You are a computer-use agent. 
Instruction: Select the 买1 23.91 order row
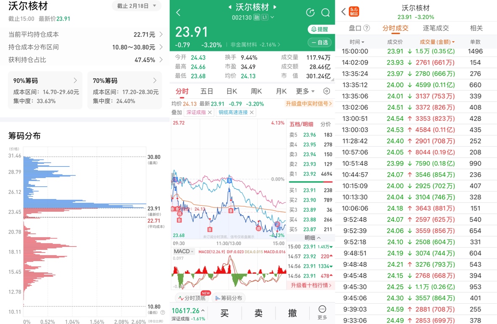[x=311, y=190]
